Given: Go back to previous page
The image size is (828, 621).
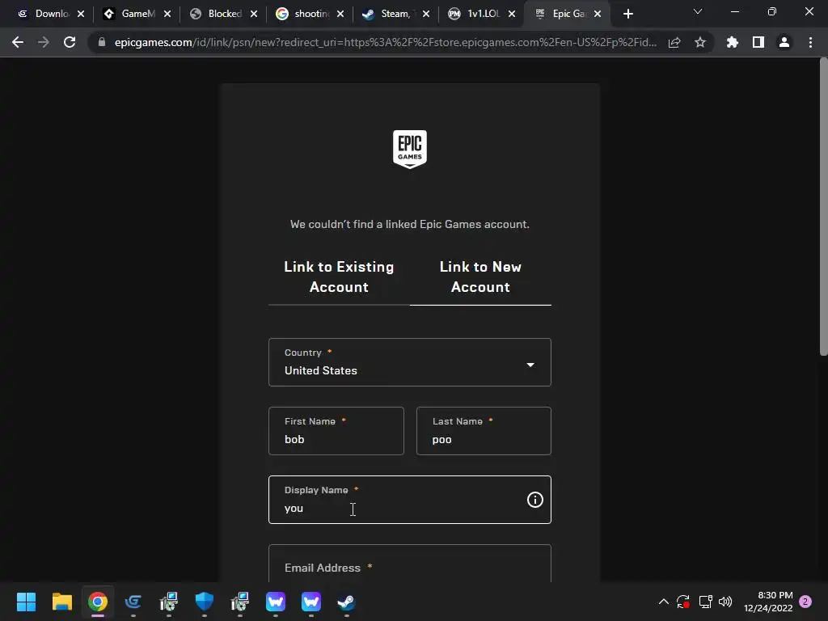Looking at the screenshot, I should click(x=18, y=42).
